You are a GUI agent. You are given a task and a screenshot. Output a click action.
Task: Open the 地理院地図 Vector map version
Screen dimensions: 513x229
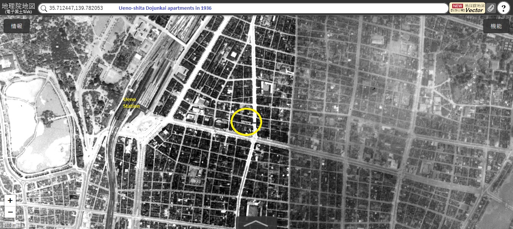467,8
